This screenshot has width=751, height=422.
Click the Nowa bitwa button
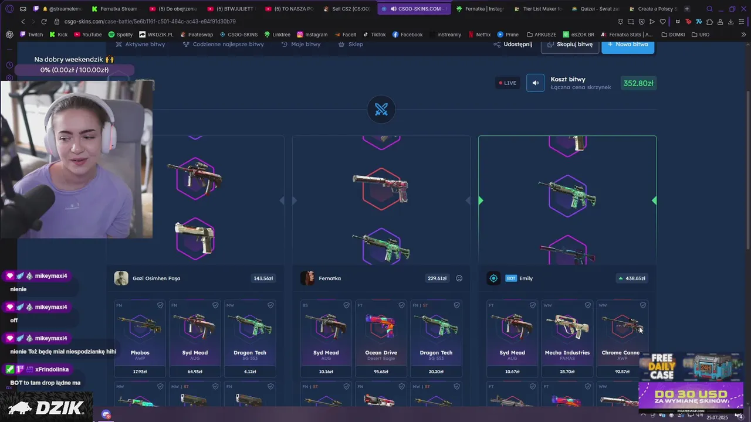(628, 45)
